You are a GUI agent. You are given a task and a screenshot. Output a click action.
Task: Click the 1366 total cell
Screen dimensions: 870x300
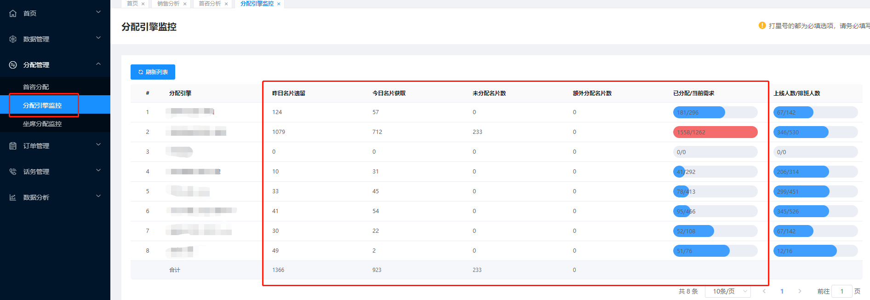278,270
